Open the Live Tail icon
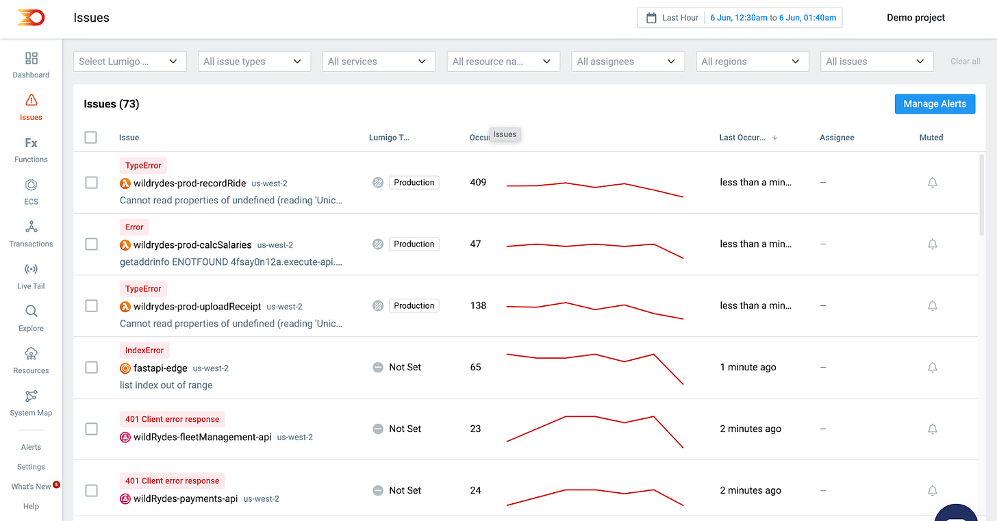This screenshot has height=521, width=997. (31, 269)
